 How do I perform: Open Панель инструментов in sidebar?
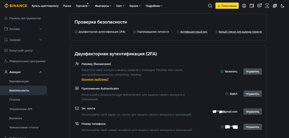point(25,18)
